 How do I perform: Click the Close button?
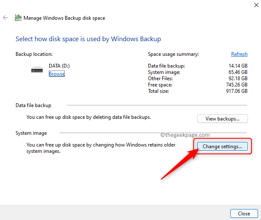point(244,213)
